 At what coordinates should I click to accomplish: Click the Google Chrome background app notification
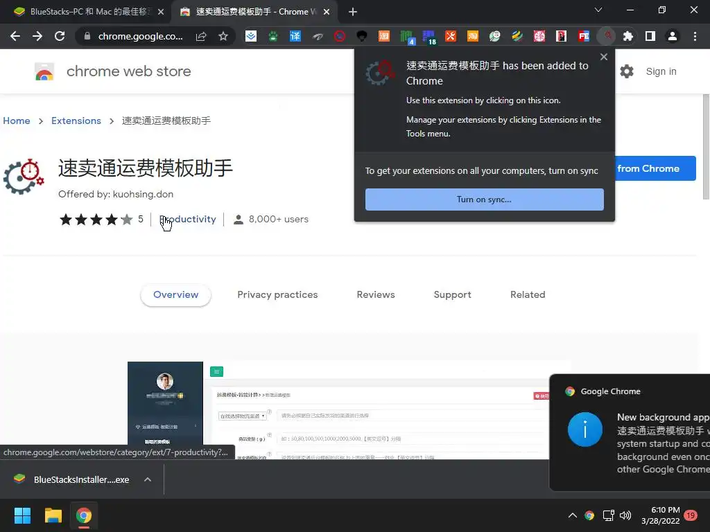630,432
